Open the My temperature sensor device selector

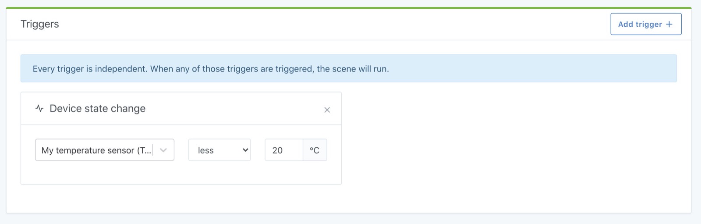[x=94, y=150]
